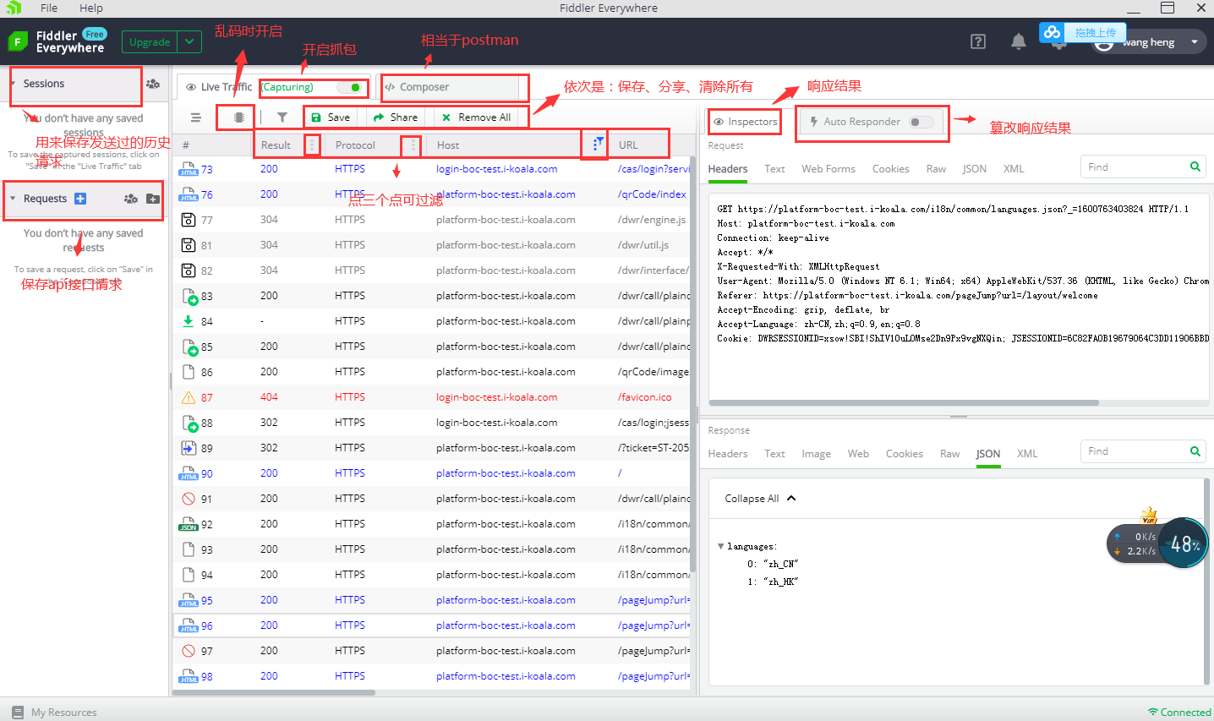Collapse the Sessions panel arrow
The image size is (1214, 721).
[x=13, y=84]
